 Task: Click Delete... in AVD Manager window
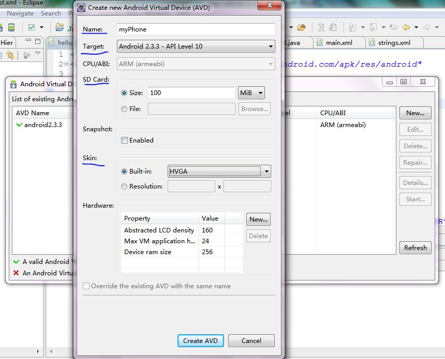pos(415,146)
